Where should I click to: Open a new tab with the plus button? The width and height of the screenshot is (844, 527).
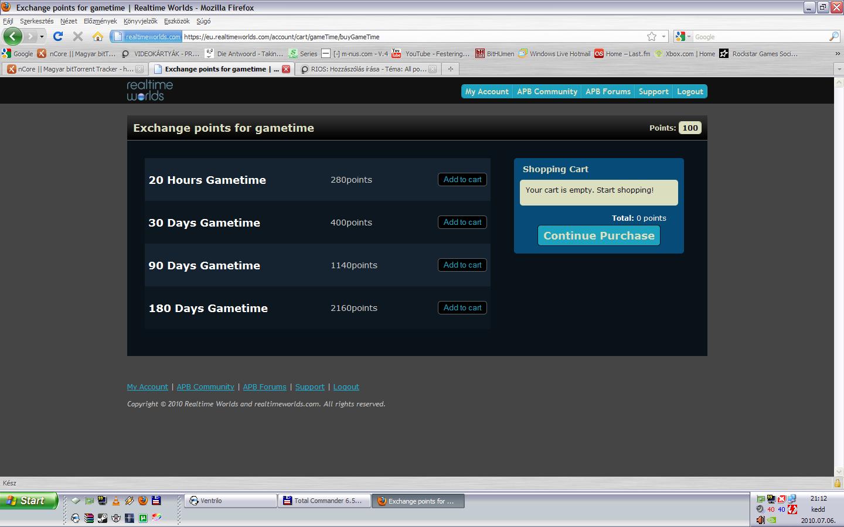click(x=451, y=69)
